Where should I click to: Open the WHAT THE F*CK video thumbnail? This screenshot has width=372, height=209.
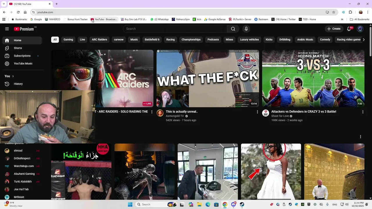coord(208,78)
